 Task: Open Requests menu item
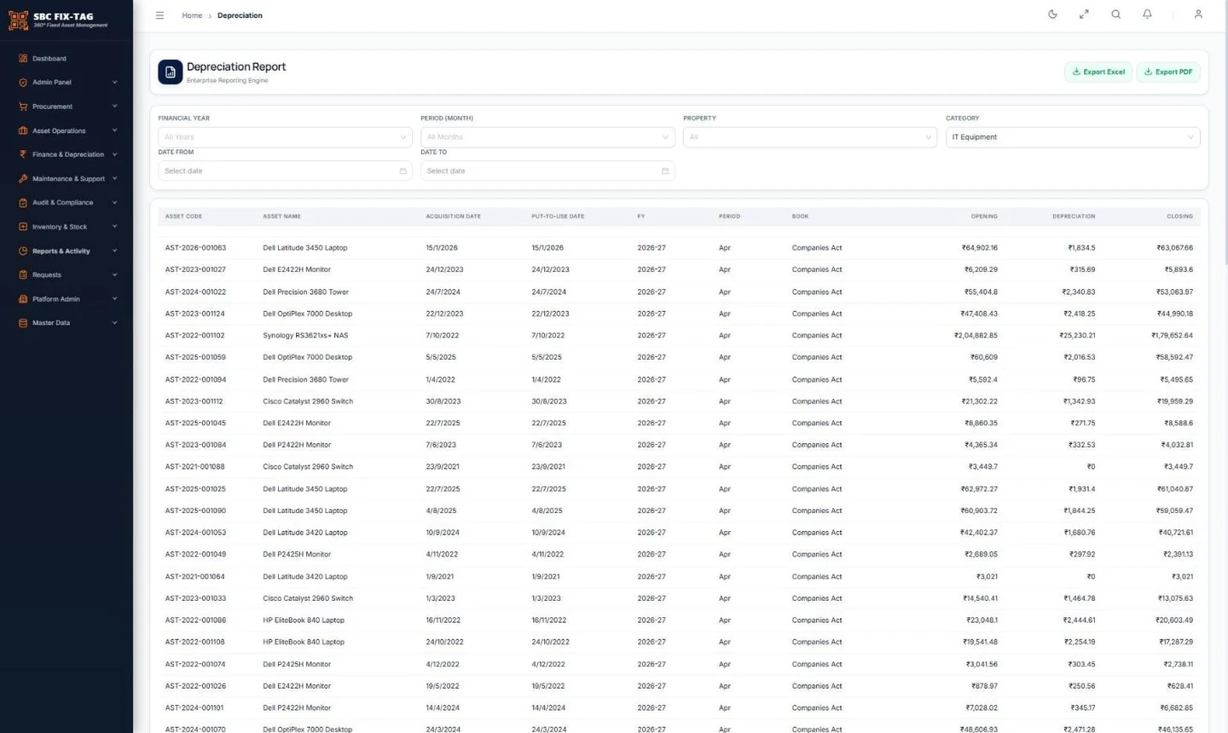point(67,274)
